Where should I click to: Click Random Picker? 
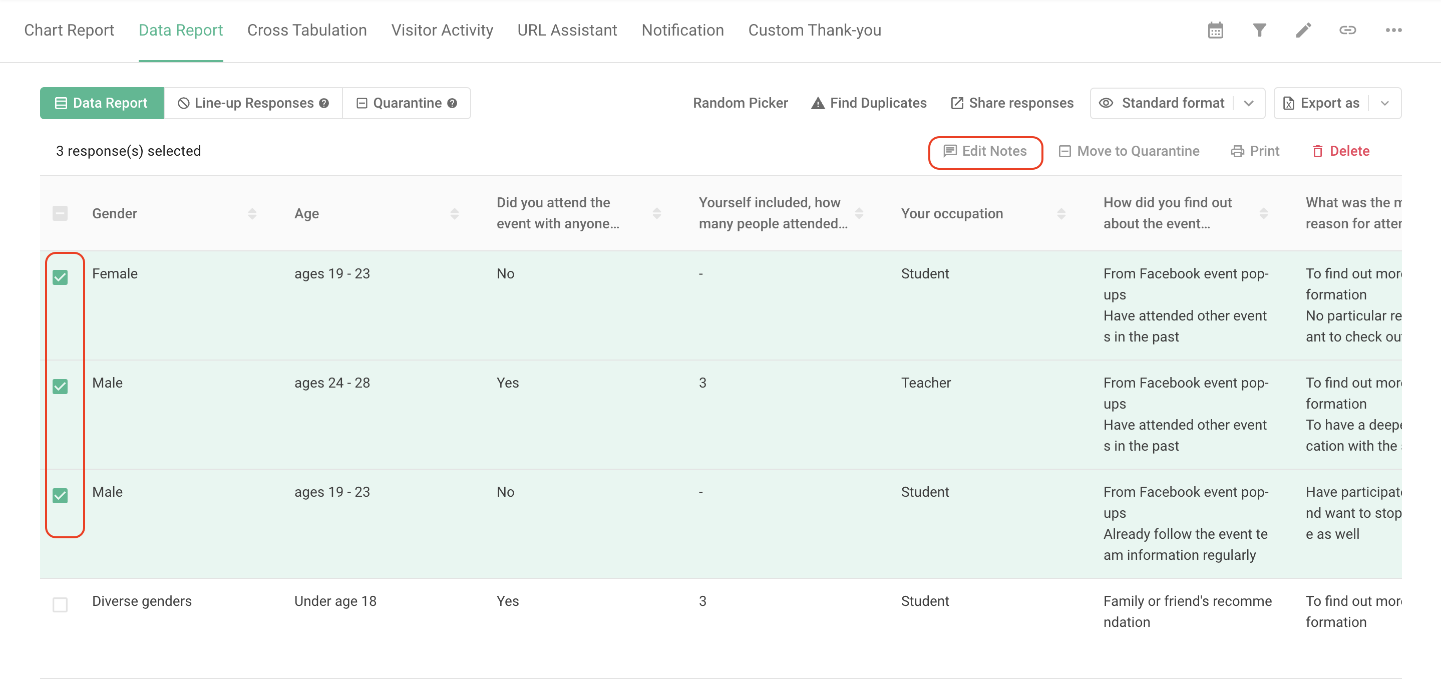[x=740, y=104]
